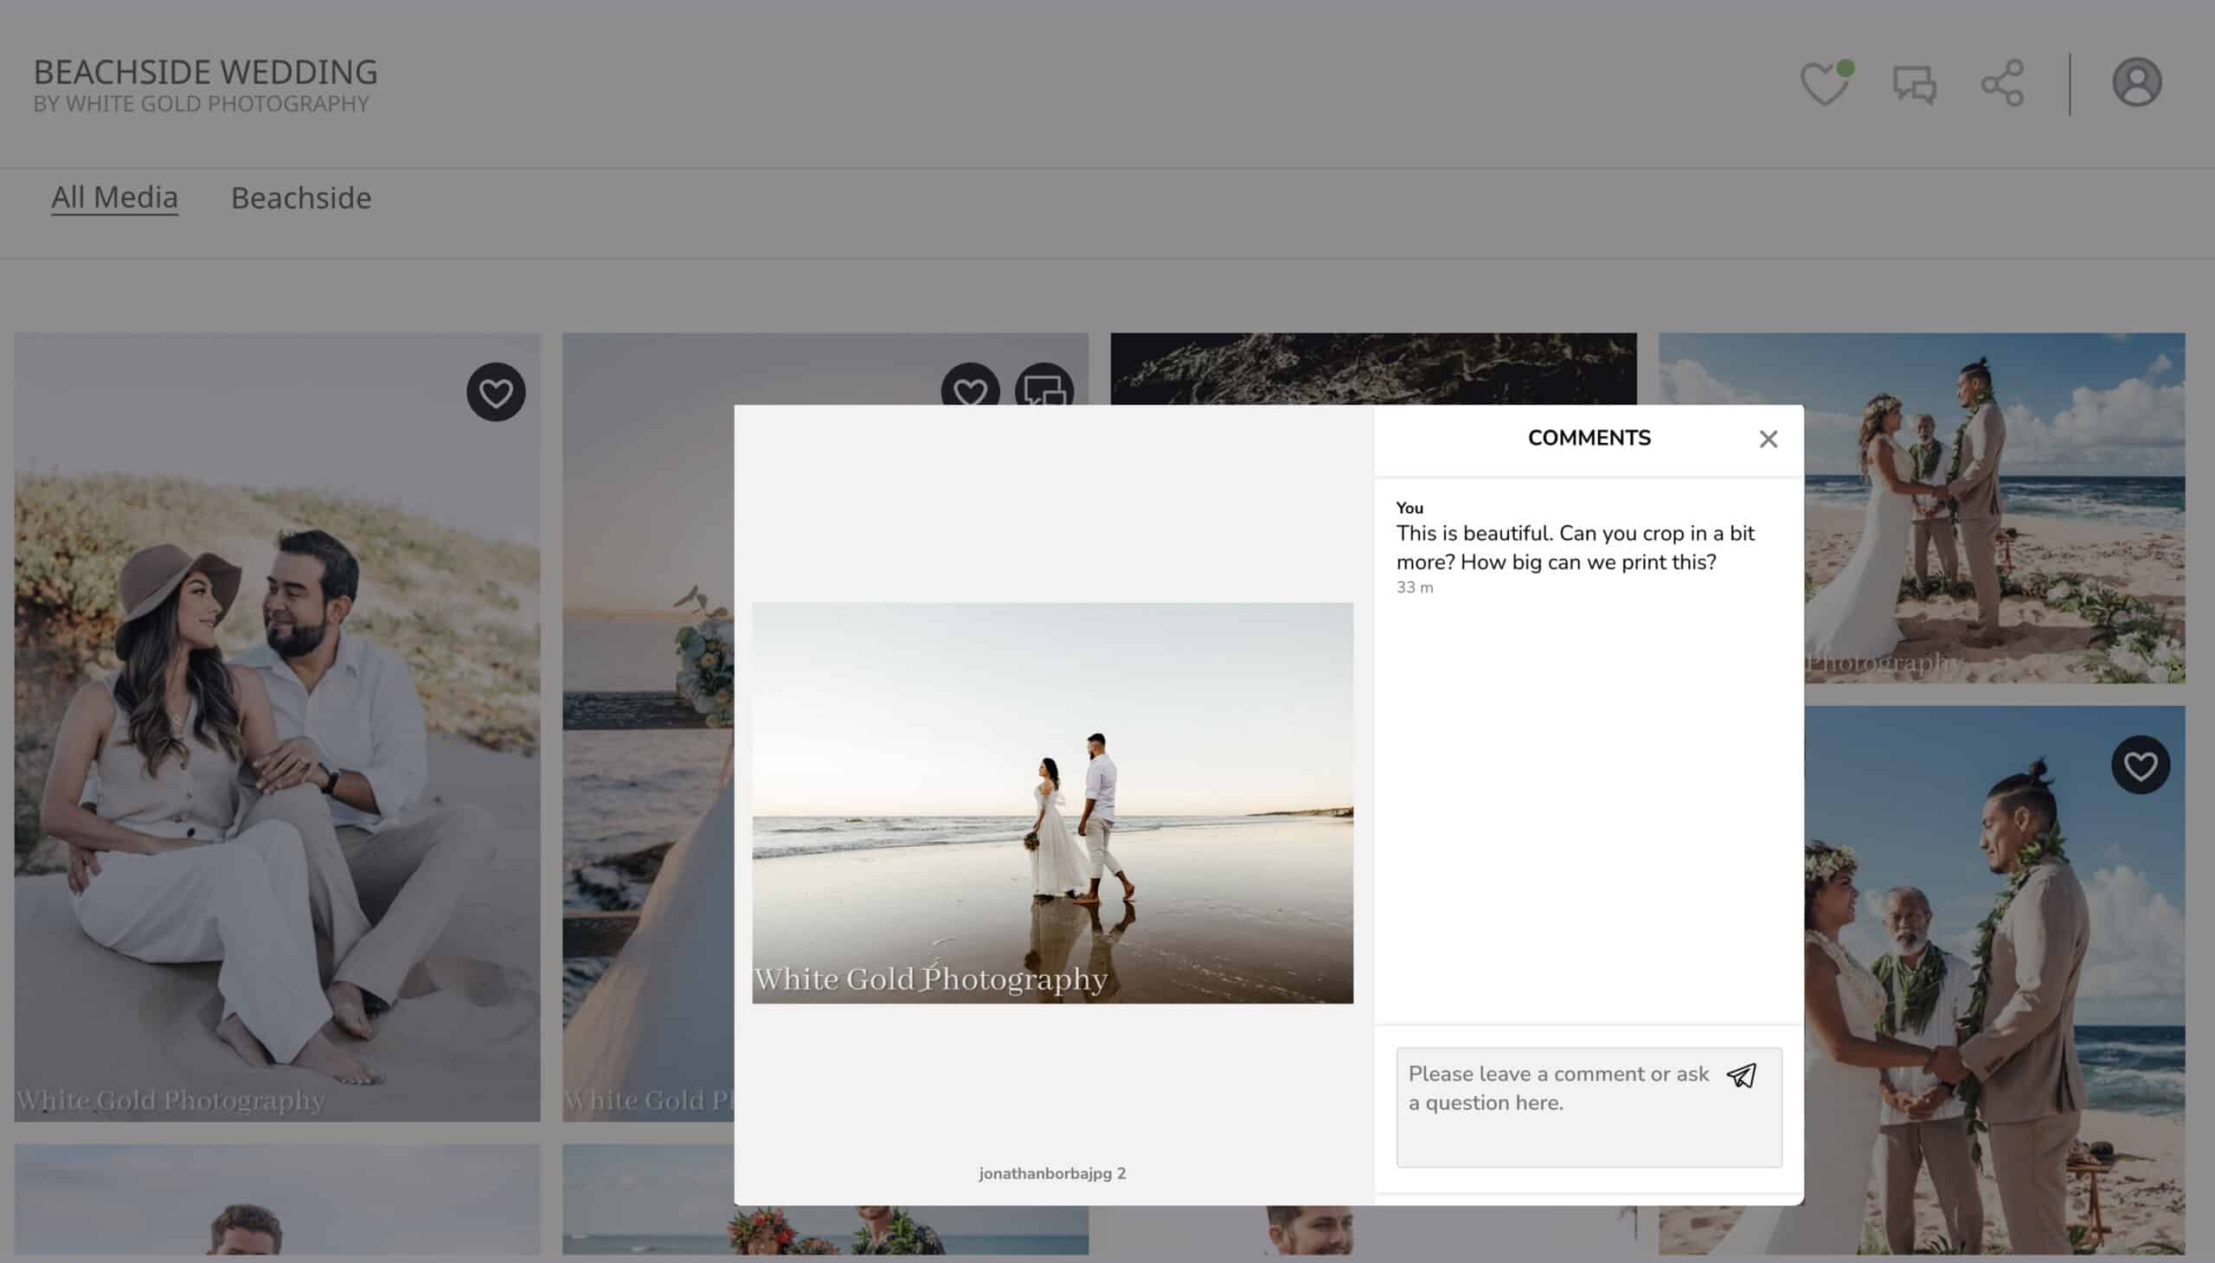2215x1263 pixels.
Task: Click the BEACHSIDE WEDDING gallery title
Action: 205,71
